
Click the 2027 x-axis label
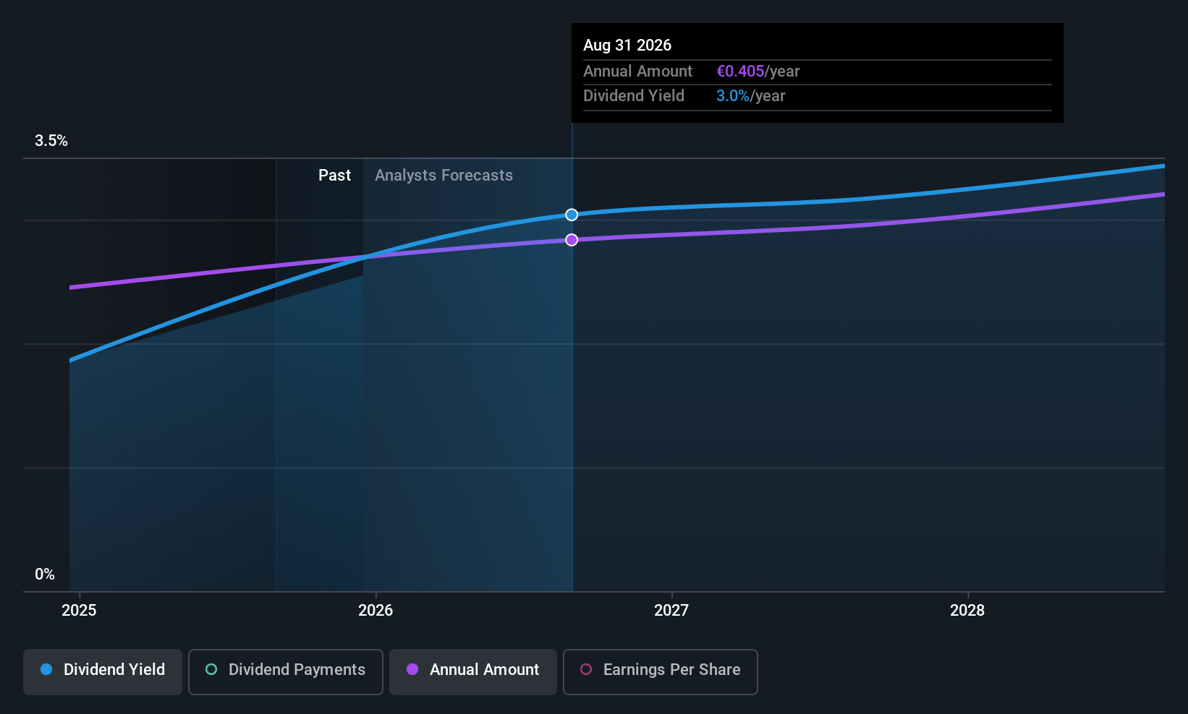pos(671,611)
